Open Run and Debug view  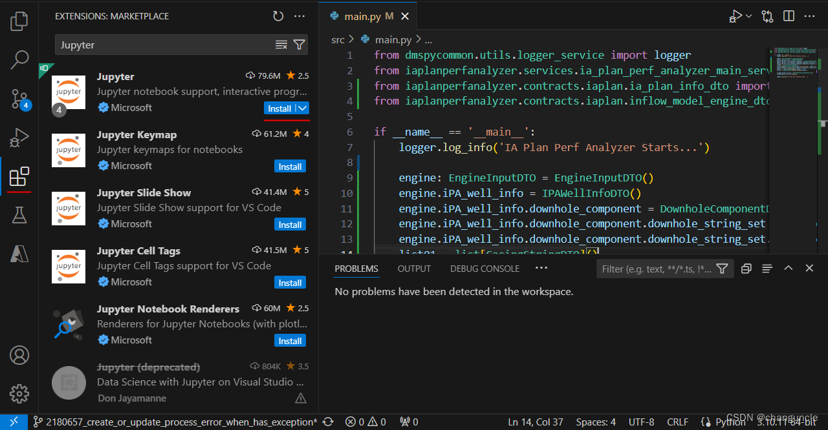pos(19,138)
